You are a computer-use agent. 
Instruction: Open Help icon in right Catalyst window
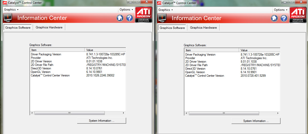[x=284, y=18]
